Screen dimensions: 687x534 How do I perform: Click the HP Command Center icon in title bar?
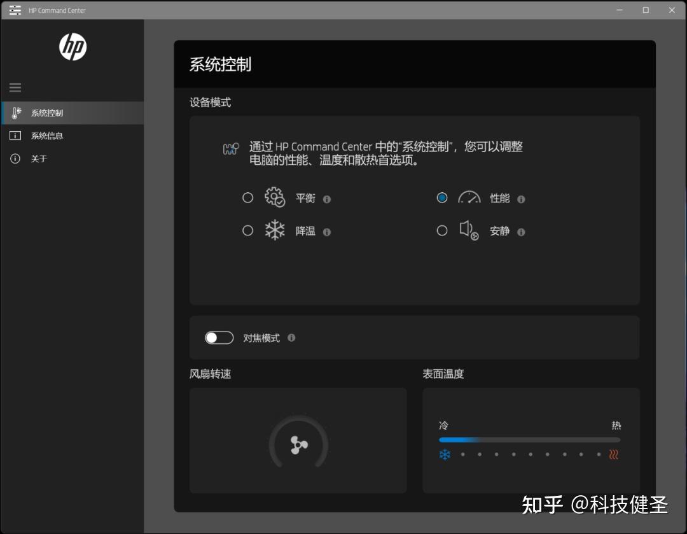14,10
